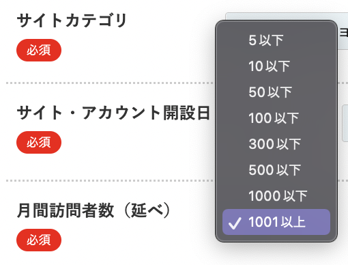Select the 300 以下 option
This screenshot has height=265, width=348.
276,144
